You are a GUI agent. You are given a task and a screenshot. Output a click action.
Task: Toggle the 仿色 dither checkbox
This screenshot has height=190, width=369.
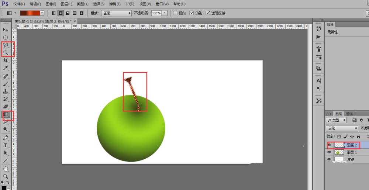(192, 13)
